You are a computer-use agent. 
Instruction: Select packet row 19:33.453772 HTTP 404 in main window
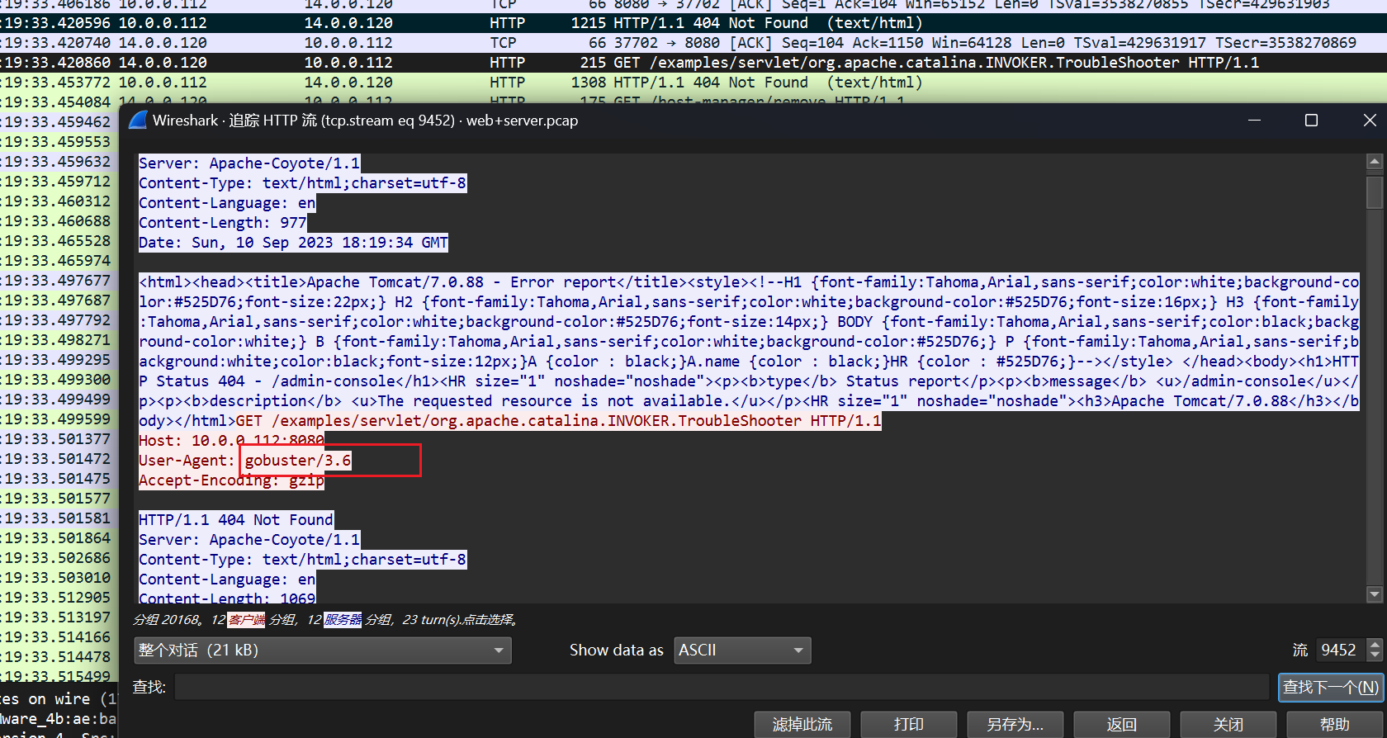[x=693, y=83]
